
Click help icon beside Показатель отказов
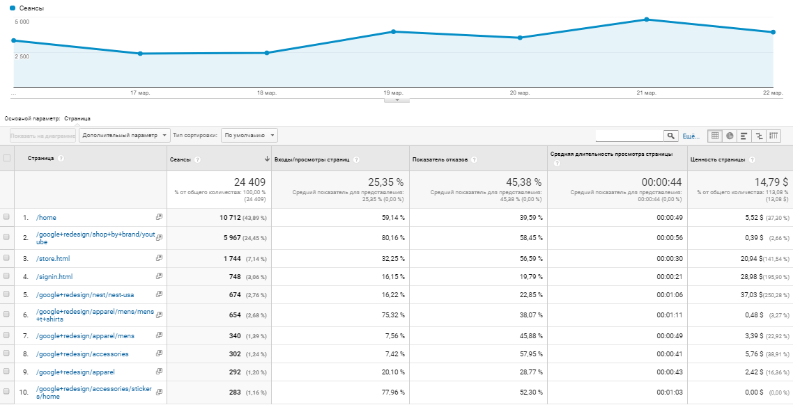(x=474, y=159)
